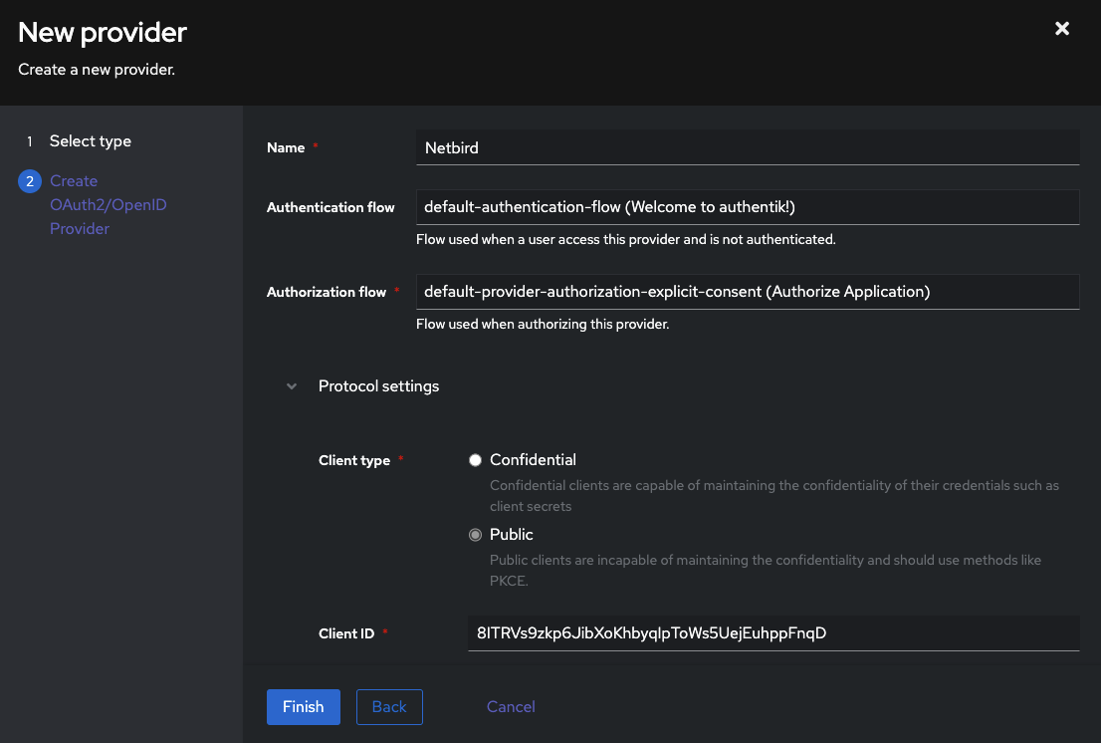The image size is (1101, 743).
Task: Click the required asterisk beside Client type
Action: (x=400, y=460)
